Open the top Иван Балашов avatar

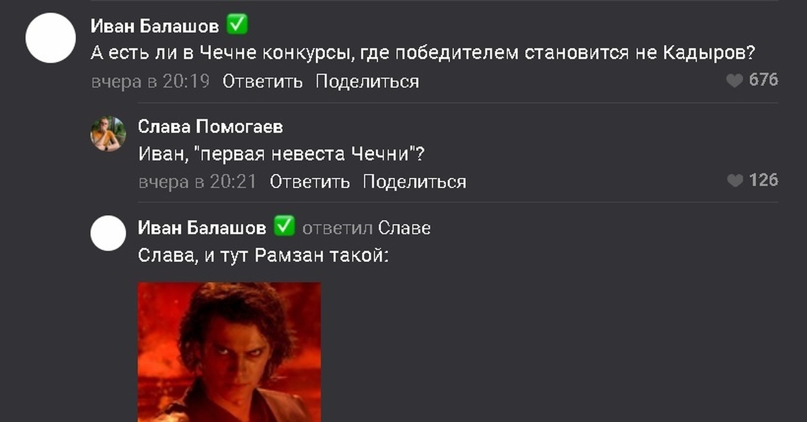[x=50, y=38]
